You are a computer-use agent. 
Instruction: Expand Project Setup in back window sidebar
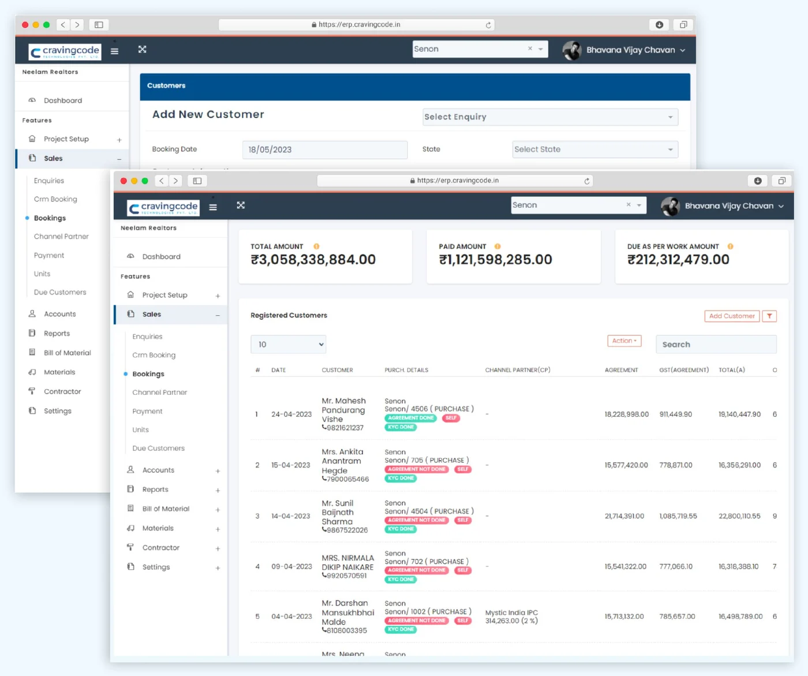tap(119, 140)
